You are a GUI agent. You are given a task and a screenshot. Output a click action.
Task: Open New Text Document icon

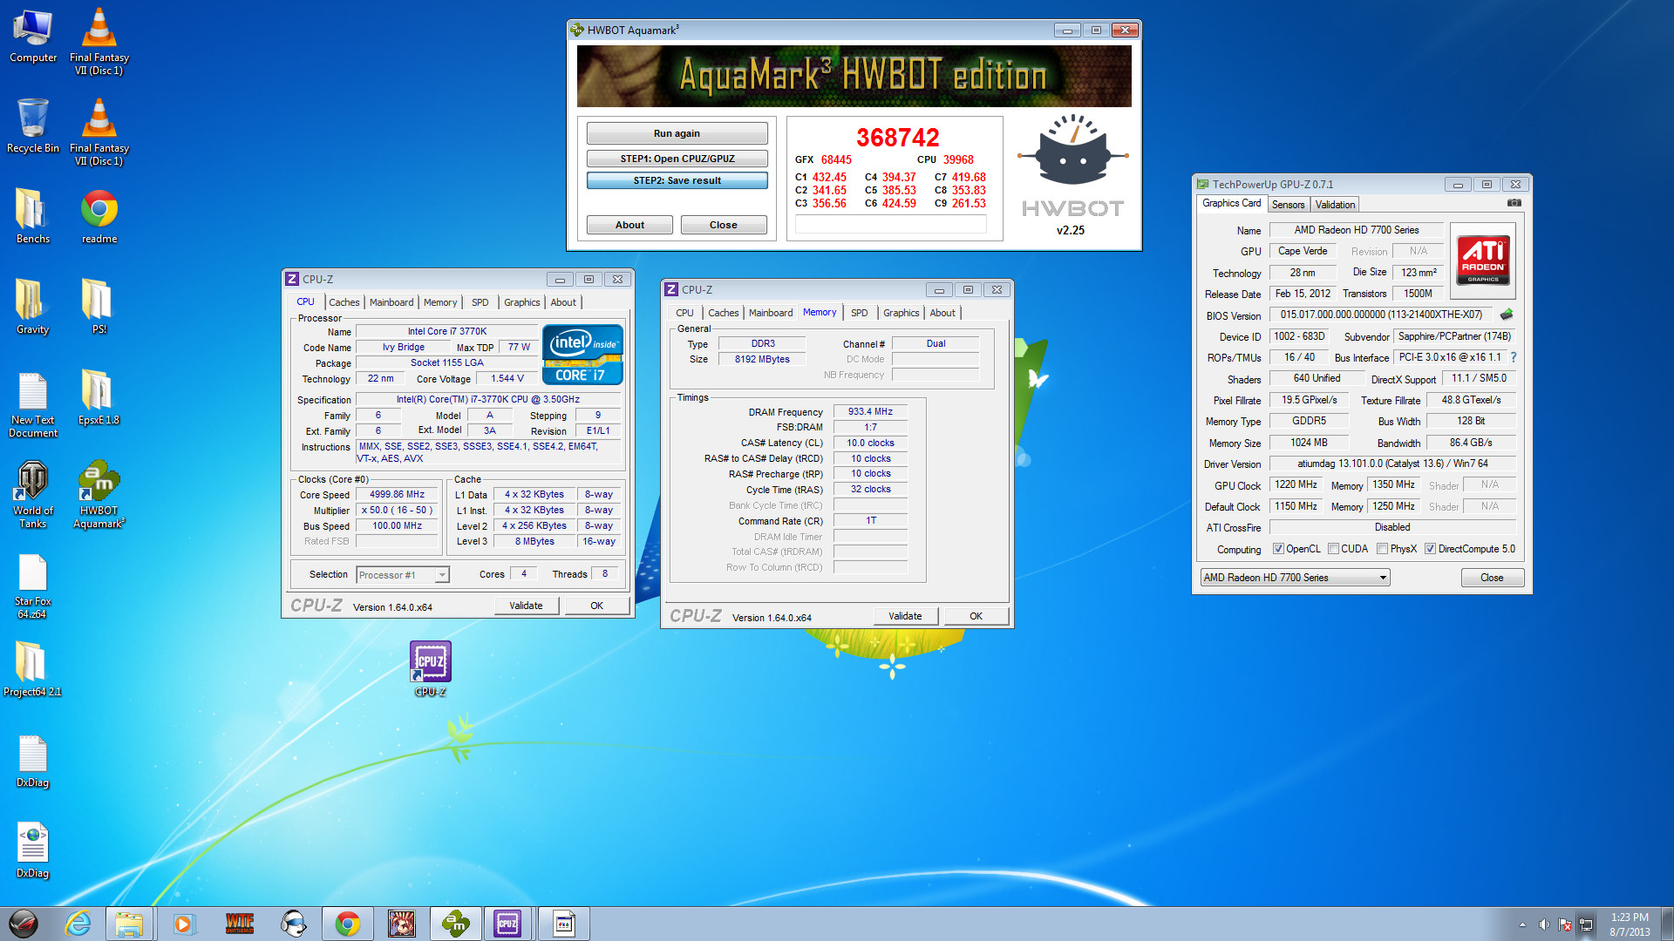[33, 405]
